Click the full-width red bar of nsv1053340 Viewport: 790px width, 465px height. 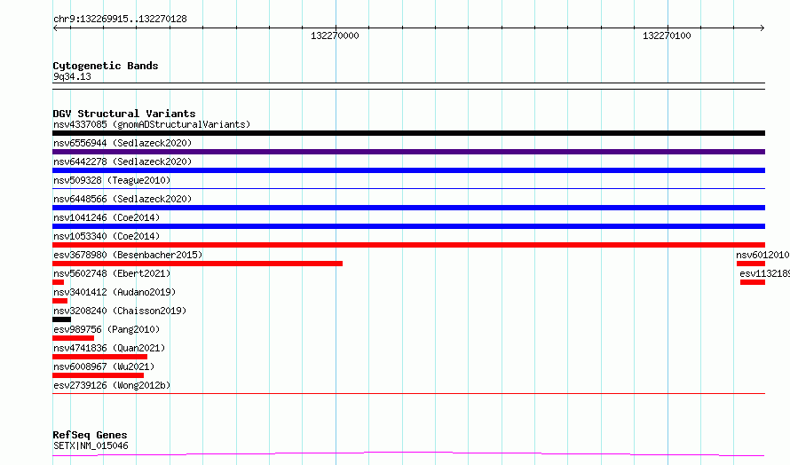tap(408, 245)
